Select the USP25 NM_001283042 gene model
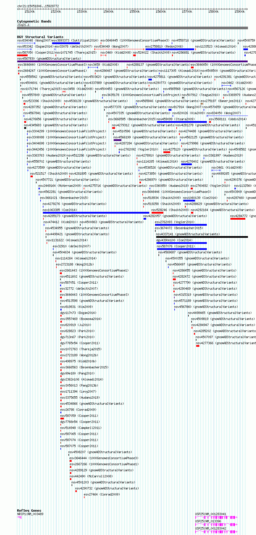256x535 pixels. point(216,532)
